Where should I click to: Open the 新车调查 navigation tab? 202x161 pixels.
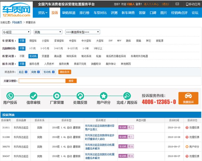(128, 13)
